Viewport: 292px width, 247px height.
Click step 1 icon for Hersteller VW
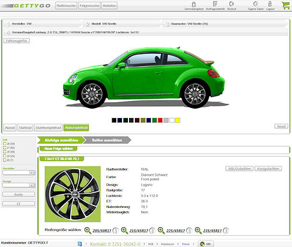click(x=8, y=24)
